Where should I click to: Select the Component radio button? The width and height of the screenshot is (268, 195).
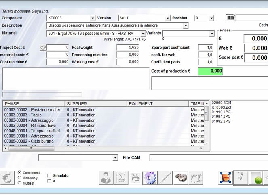coord(19,173)
